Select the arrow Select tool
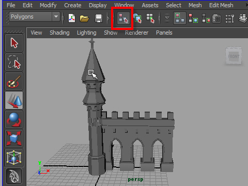 pos(14,43)
